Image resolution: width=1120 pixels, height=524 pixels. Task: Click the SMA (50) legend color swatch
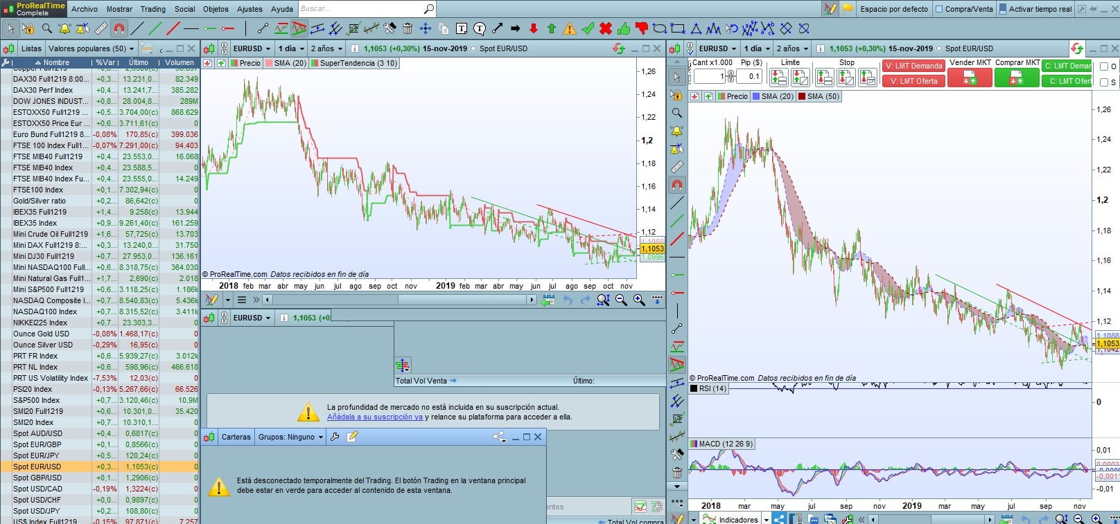[802, 96]
